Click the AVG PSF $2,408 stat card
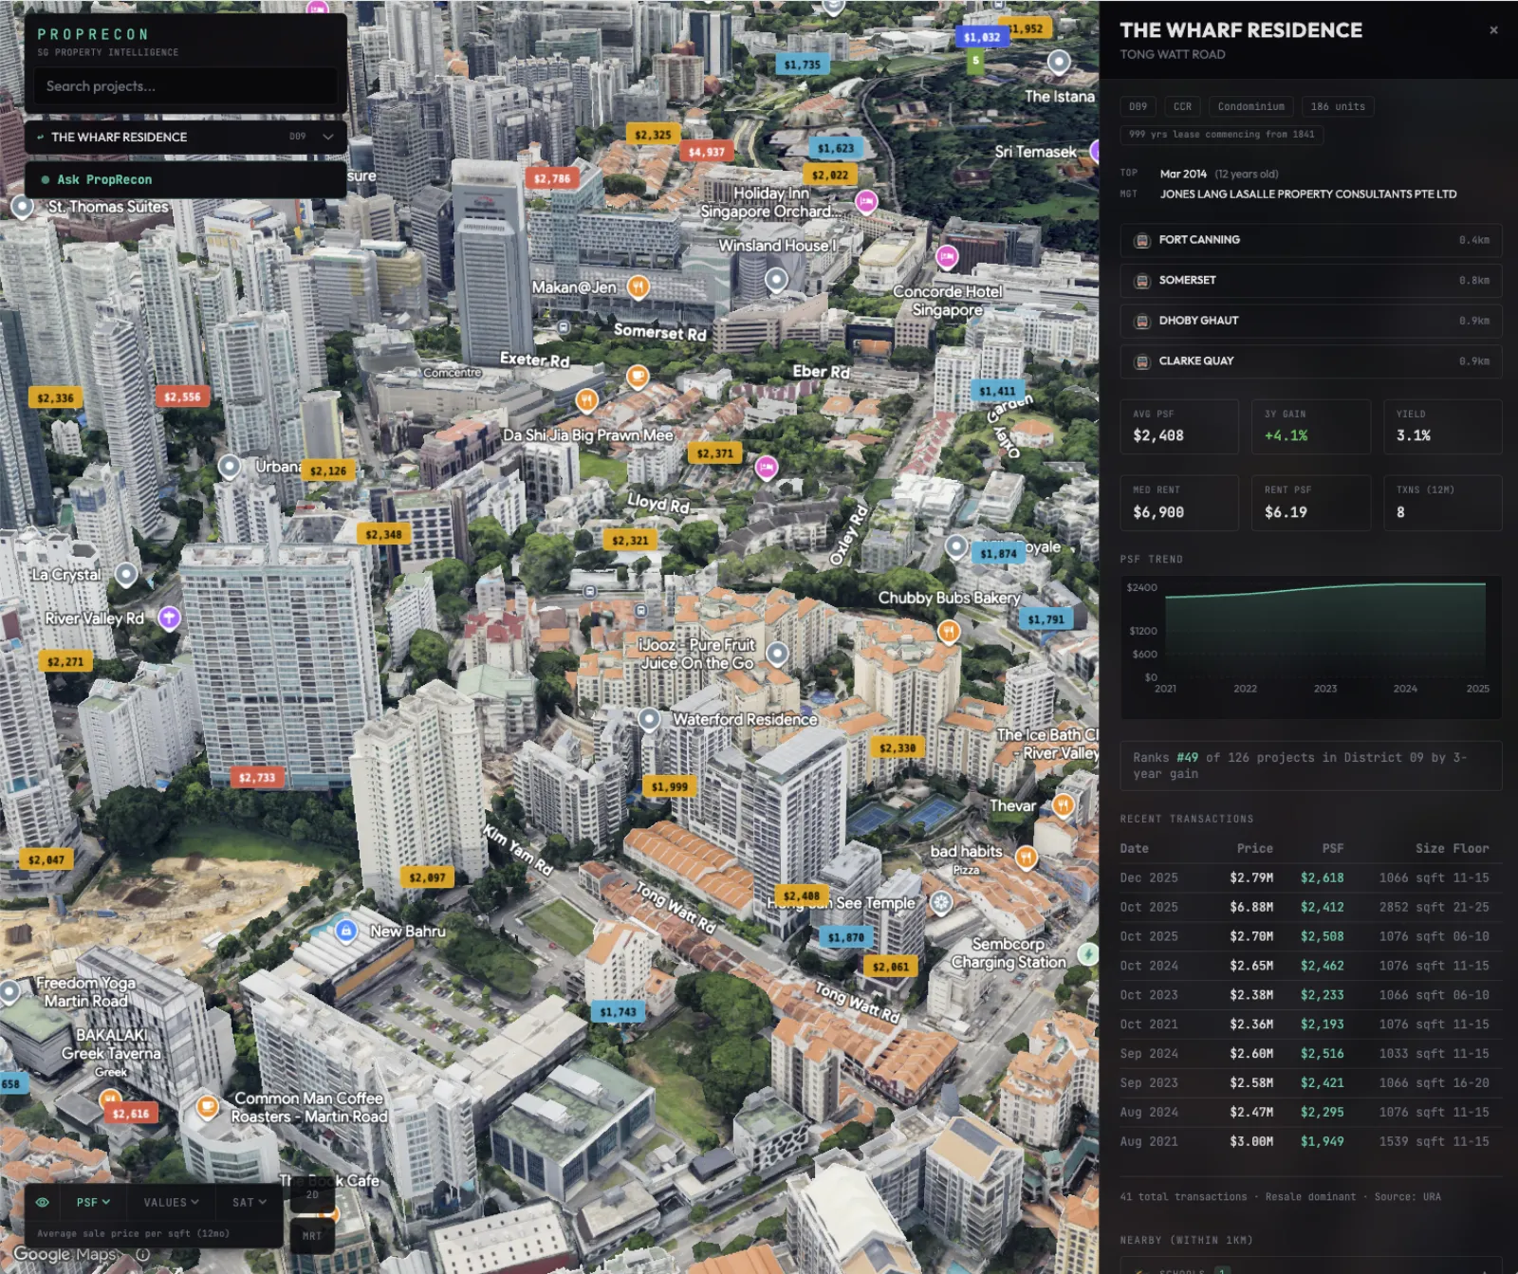 click(1179, 427)
